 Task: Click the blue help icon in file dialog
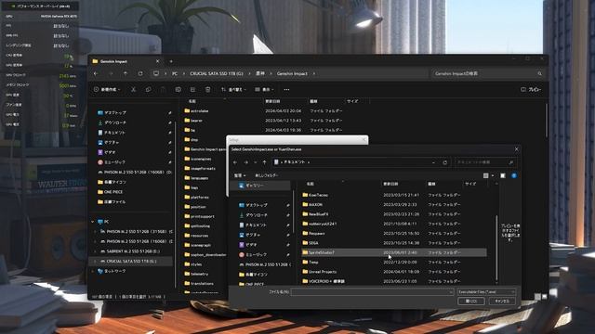point(514,175)
